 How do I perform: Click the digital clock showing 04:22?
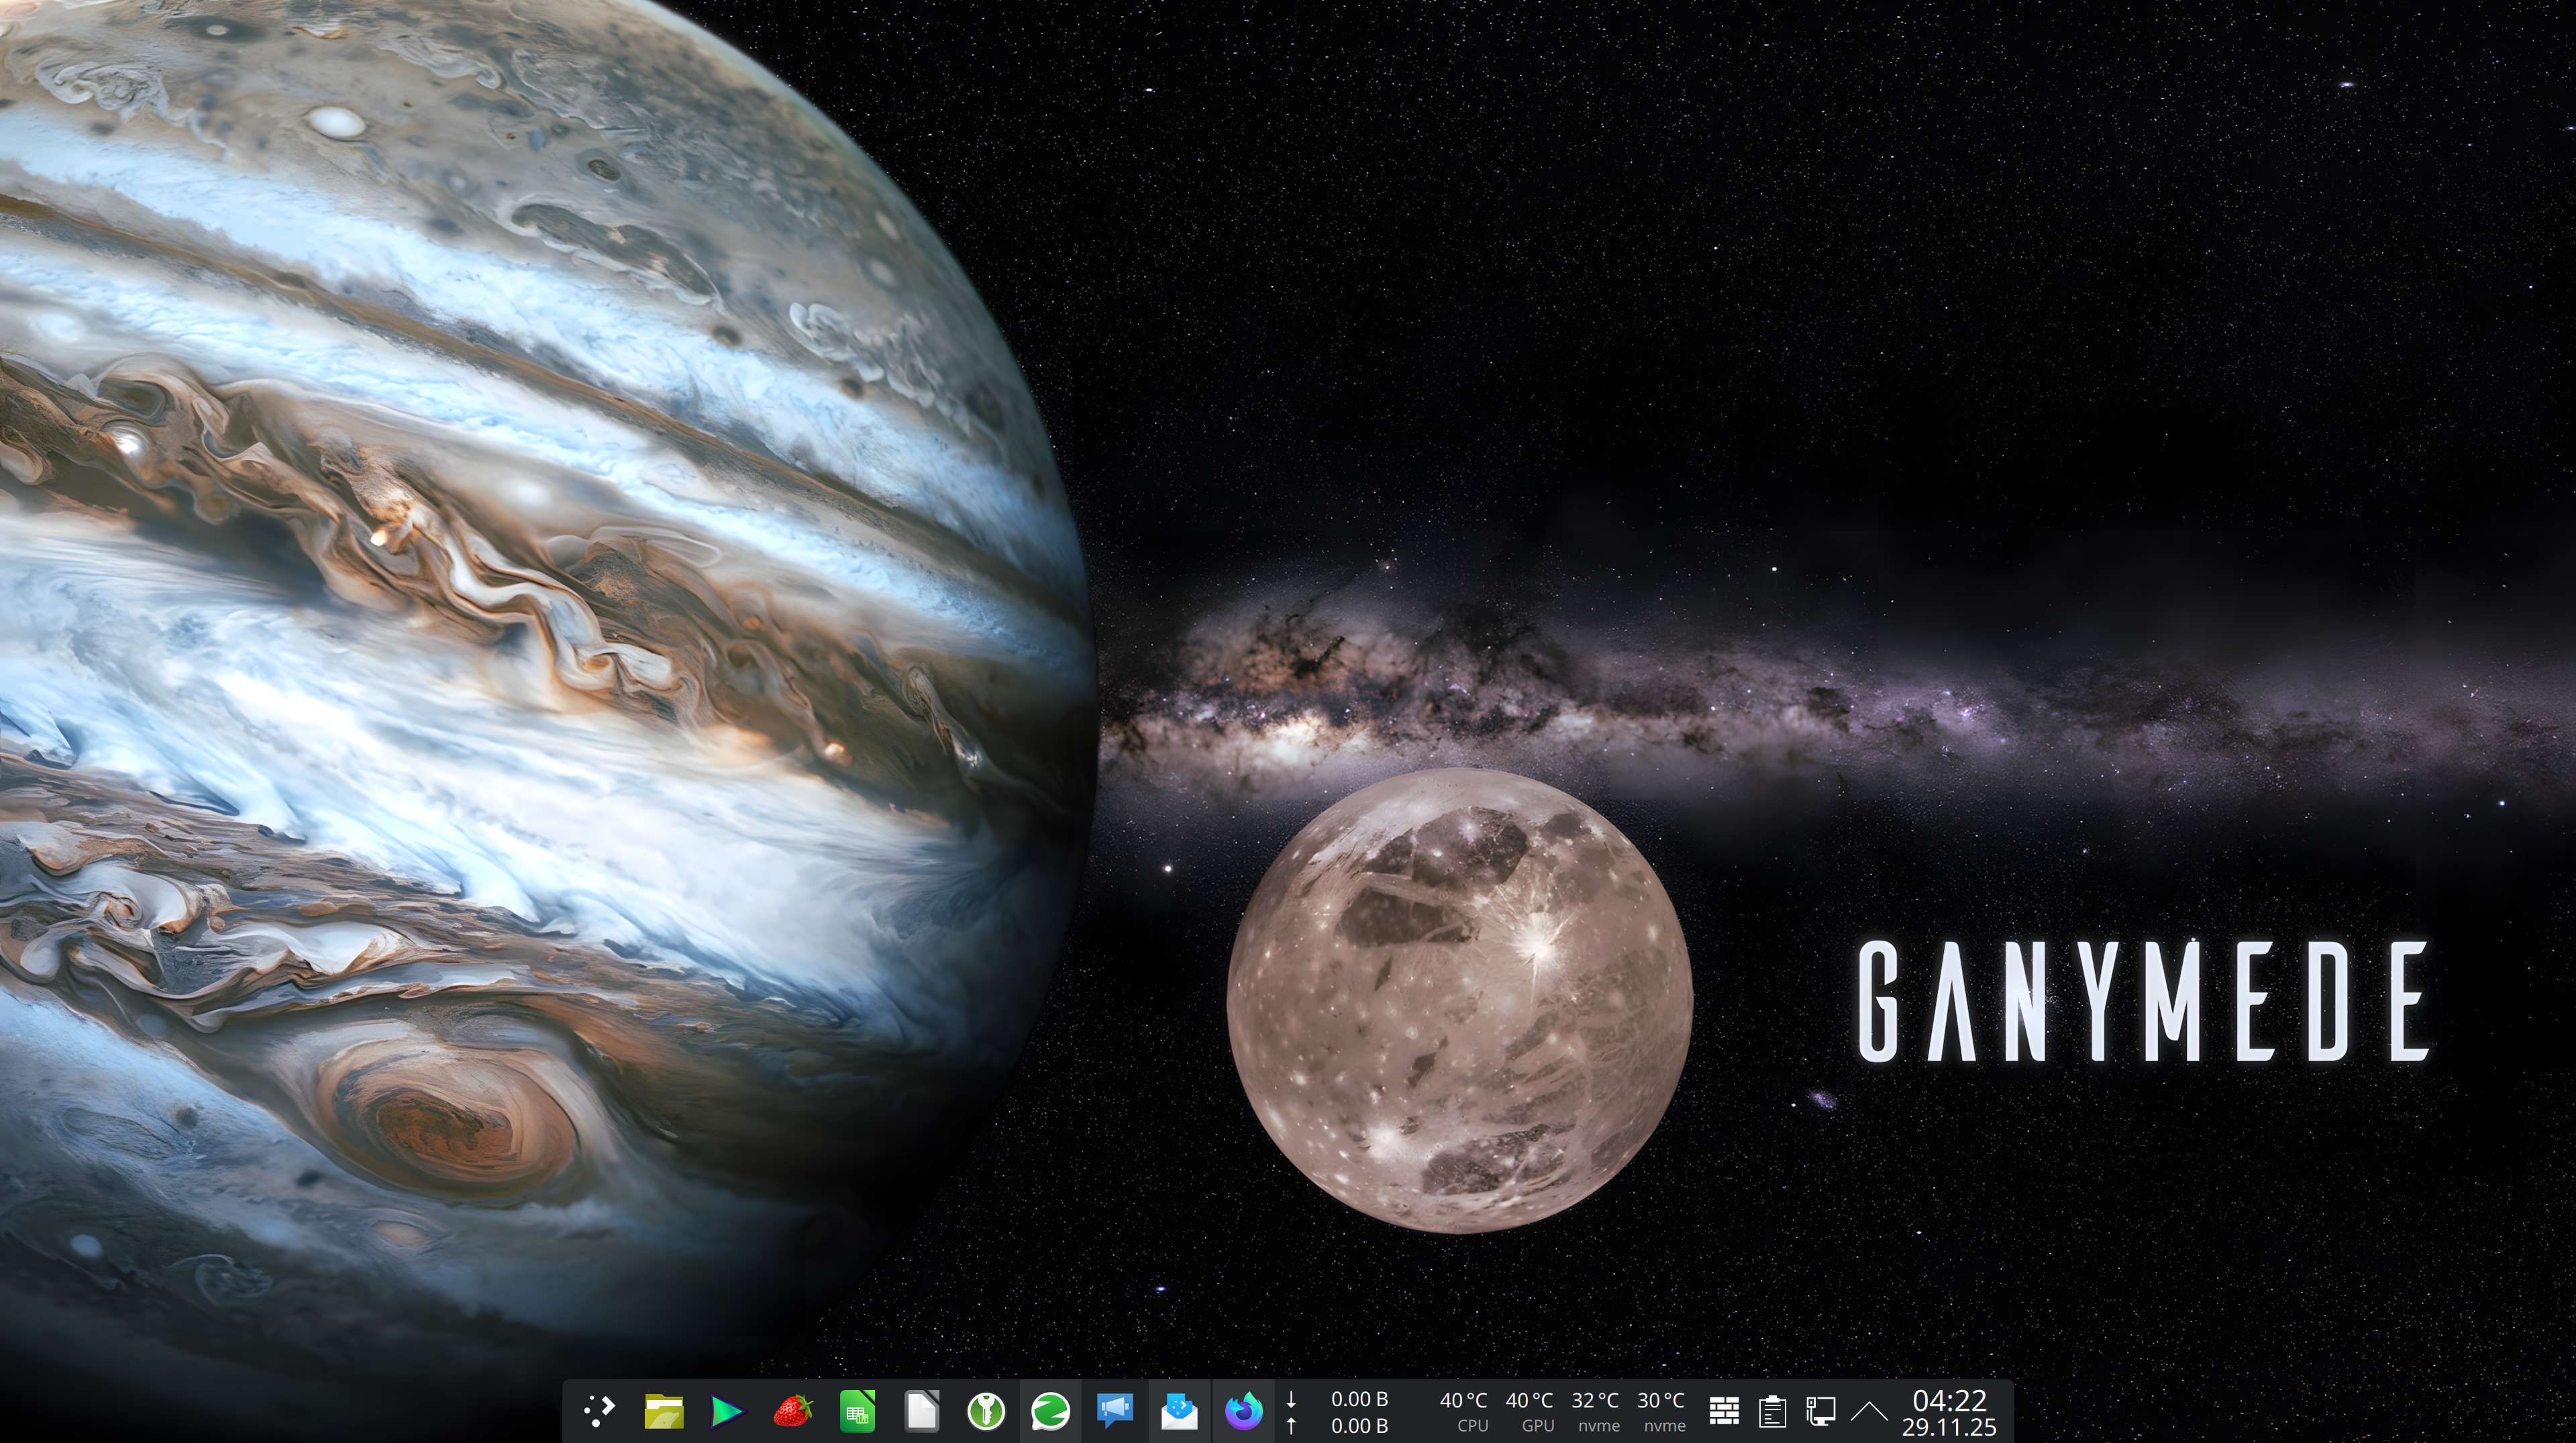pos(1949,1412)
